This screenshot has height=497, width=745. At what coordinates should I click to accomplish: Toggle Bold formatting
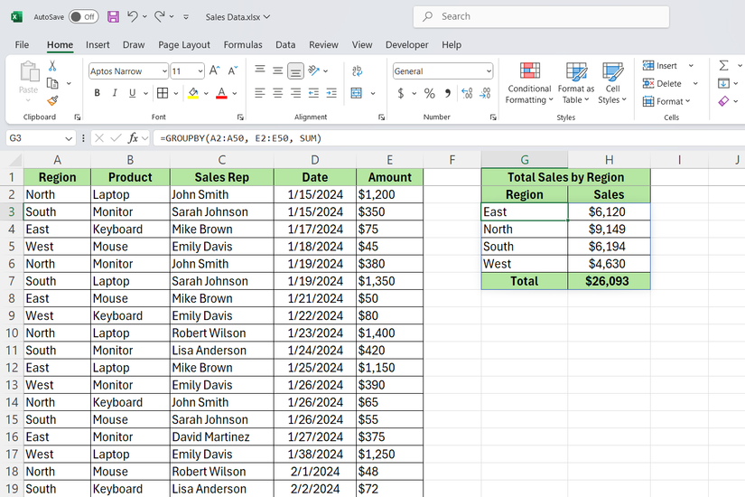(x=97, y=93)
